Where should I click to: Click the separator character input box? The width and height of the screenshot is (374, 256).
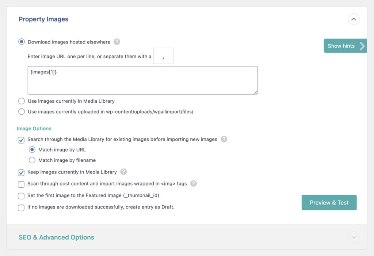[163, 56]
